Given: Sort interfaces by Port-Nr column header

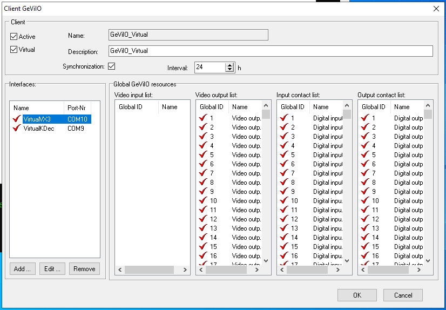Looking at the screenshot, I should [77, 107].
